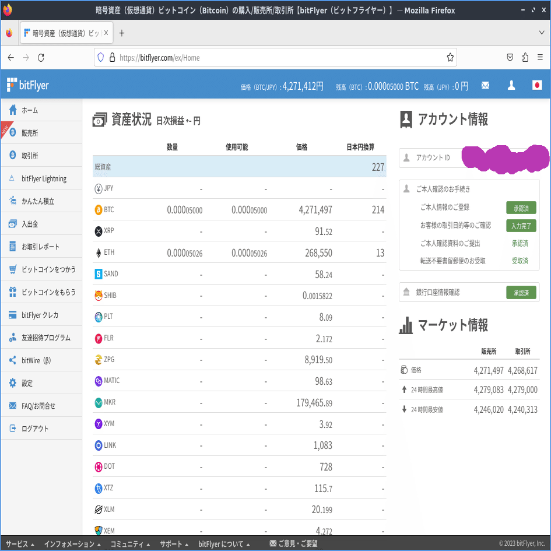
Task: Click the XLM coin icon
Action: coord(99,510)
